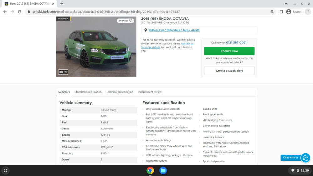
Task: Click the 2019 (69) ŠKODA OCTAVIA title
Action: pos(165,18)
